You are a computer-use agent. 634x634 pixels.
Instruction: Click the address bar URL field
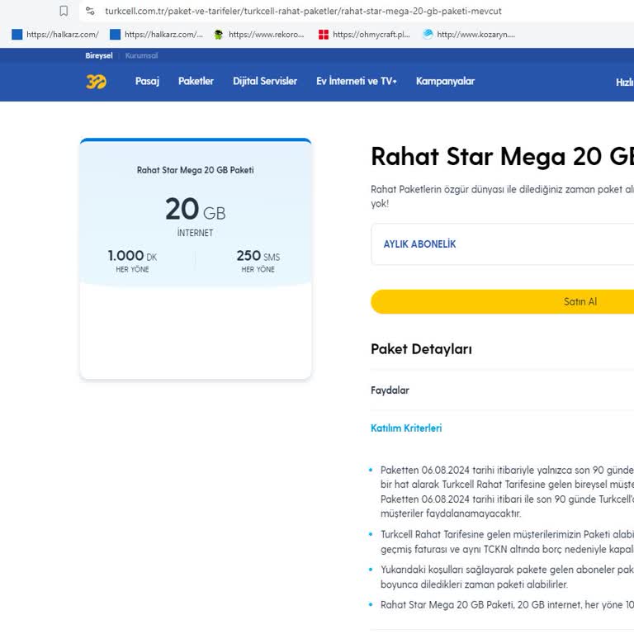coord(303,11)
